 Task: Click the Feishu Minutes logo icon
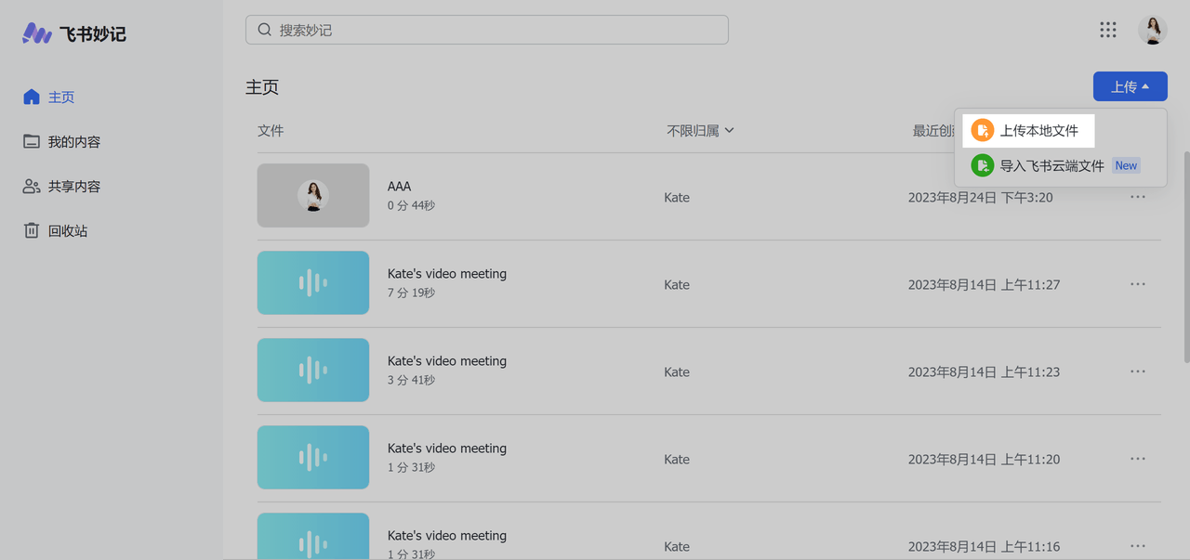(37, 33)
